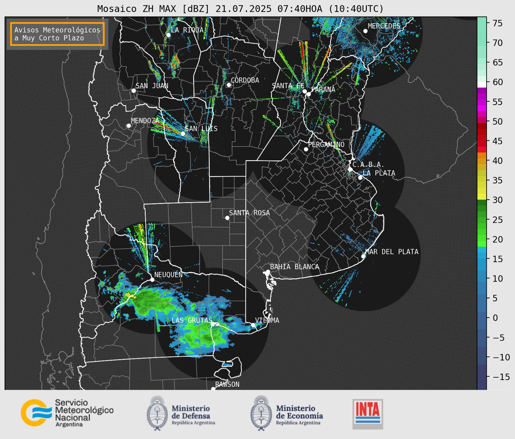The image size is (515, 439).
Task: Click the Pergamino city marker
Action: point(306,149)
